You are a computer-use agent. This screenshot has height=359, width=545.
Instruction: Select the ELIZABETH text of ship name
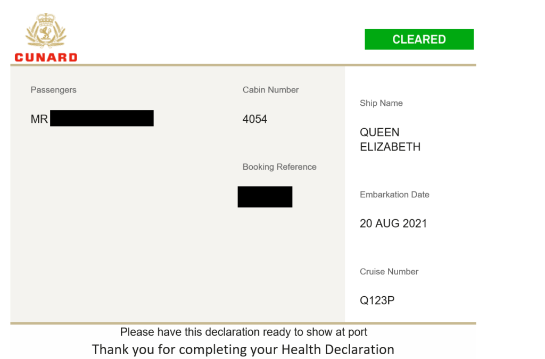(x=390, y=147)
